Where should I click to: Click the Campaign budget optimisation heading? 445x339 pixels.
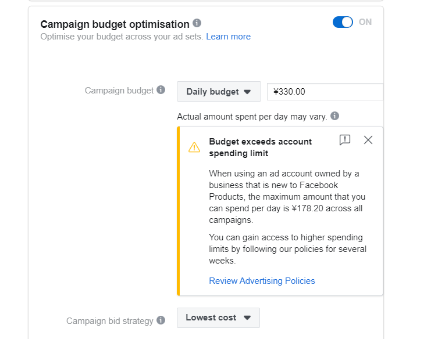pos(115,24)
